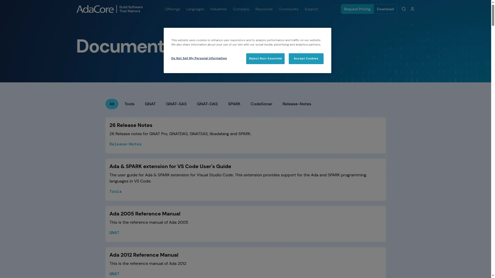Screen dimensions: 495x278
Task: Click GNAT tag under Ada 2005 manual
Action: pyautogui.click(x=114, y=233)
